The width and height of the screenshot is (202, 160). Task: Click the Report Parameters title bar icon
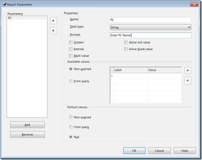[4, 4]
